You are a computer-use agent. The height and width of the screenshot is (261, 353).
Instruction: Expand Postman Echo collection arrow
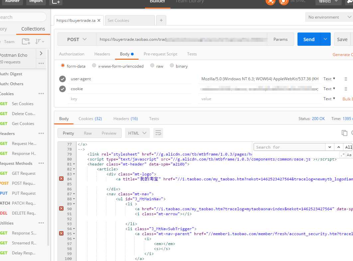(41, 53)
